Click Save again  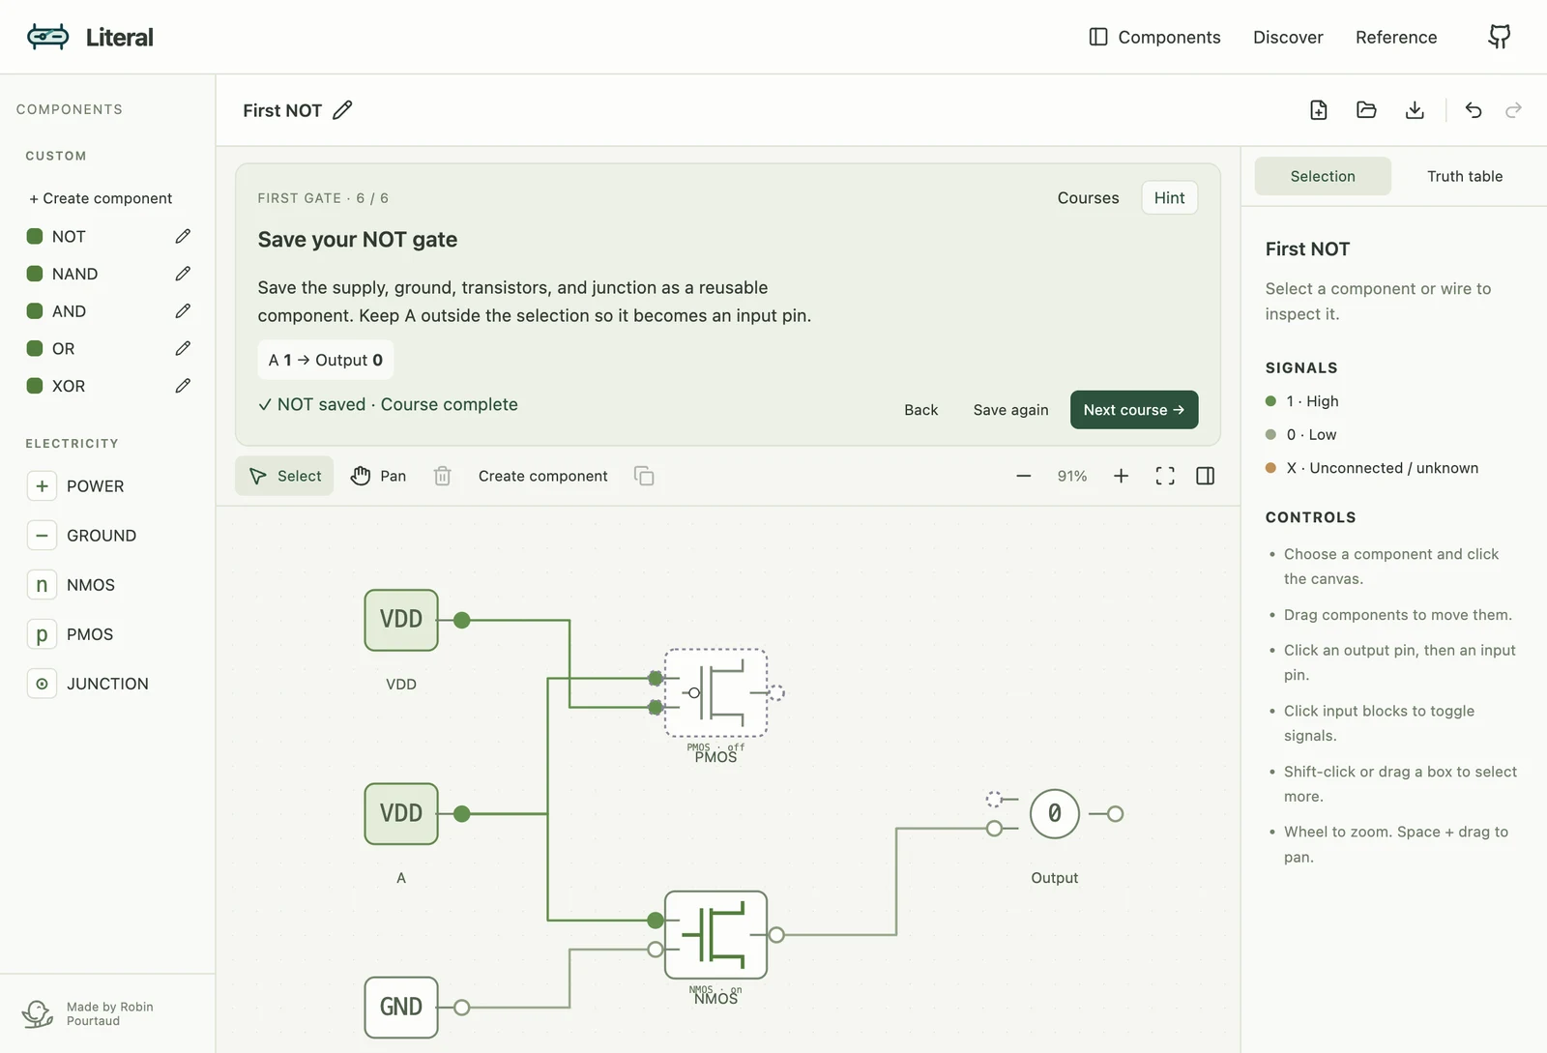click(x=1010, y=410)
